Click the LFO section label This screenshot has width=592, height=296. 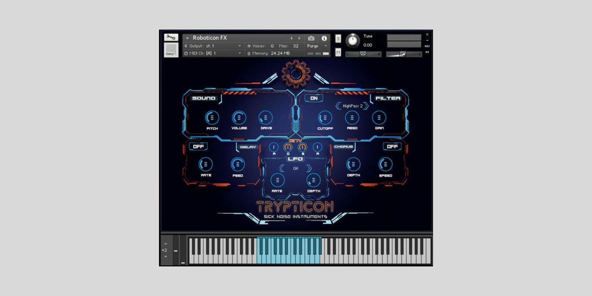click(295, 159)
